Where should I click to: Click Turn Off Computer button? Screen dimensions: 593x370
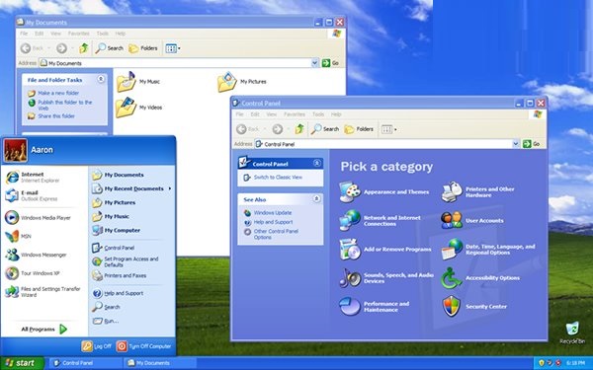[143, 346]
